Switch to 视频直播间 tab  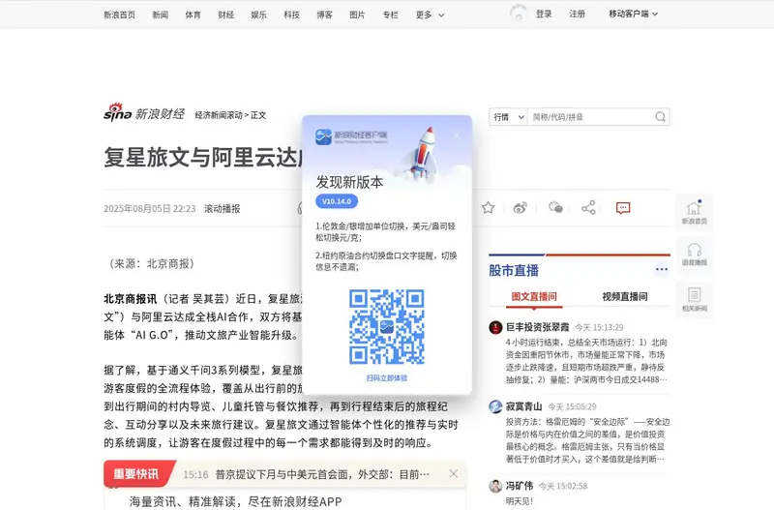(x=625, y=297)
